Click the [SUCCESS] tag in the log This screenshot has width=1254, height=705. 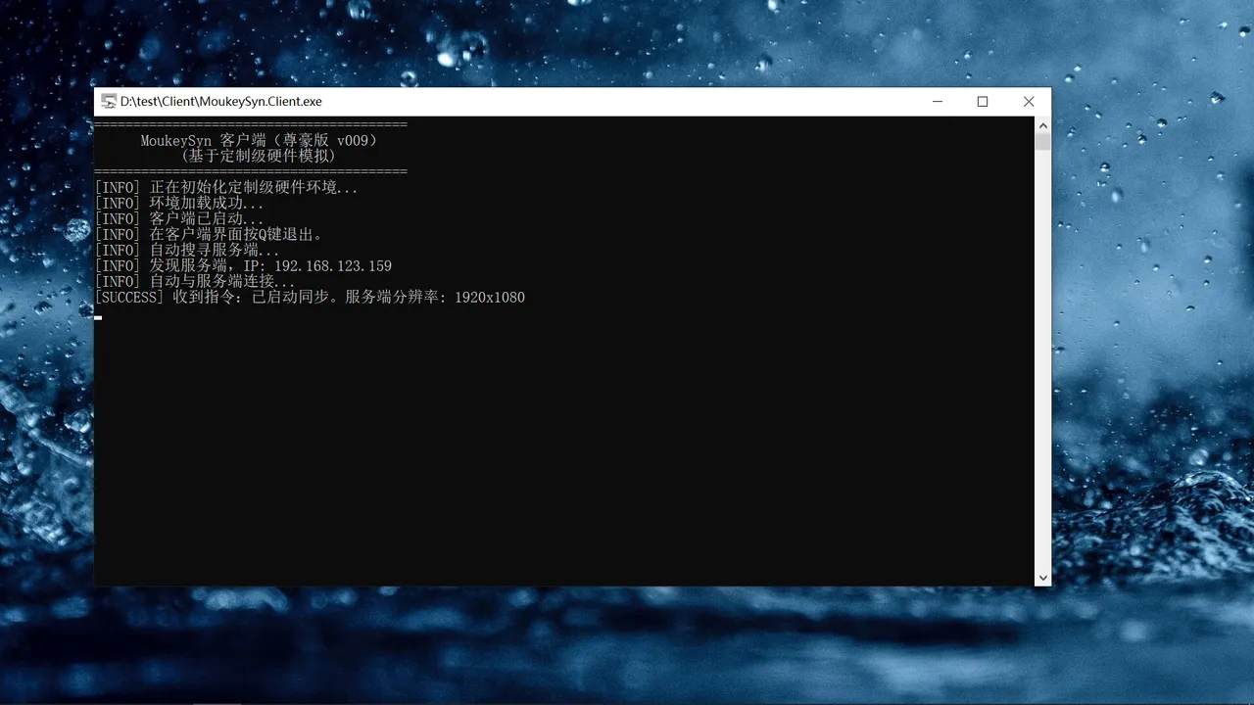point(129,298)
